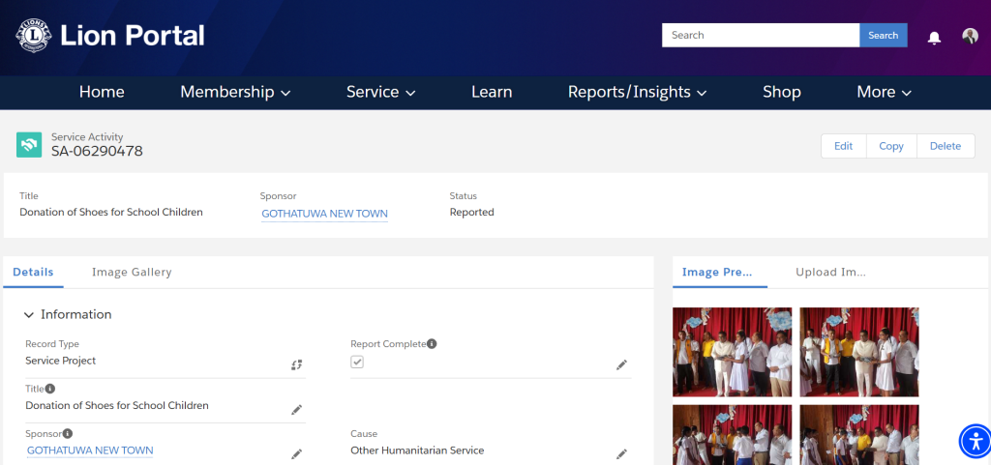Viewport: 991px width, 465px height.
Task: Toggle the Report Complete checkbox
Action: (357, 363)
